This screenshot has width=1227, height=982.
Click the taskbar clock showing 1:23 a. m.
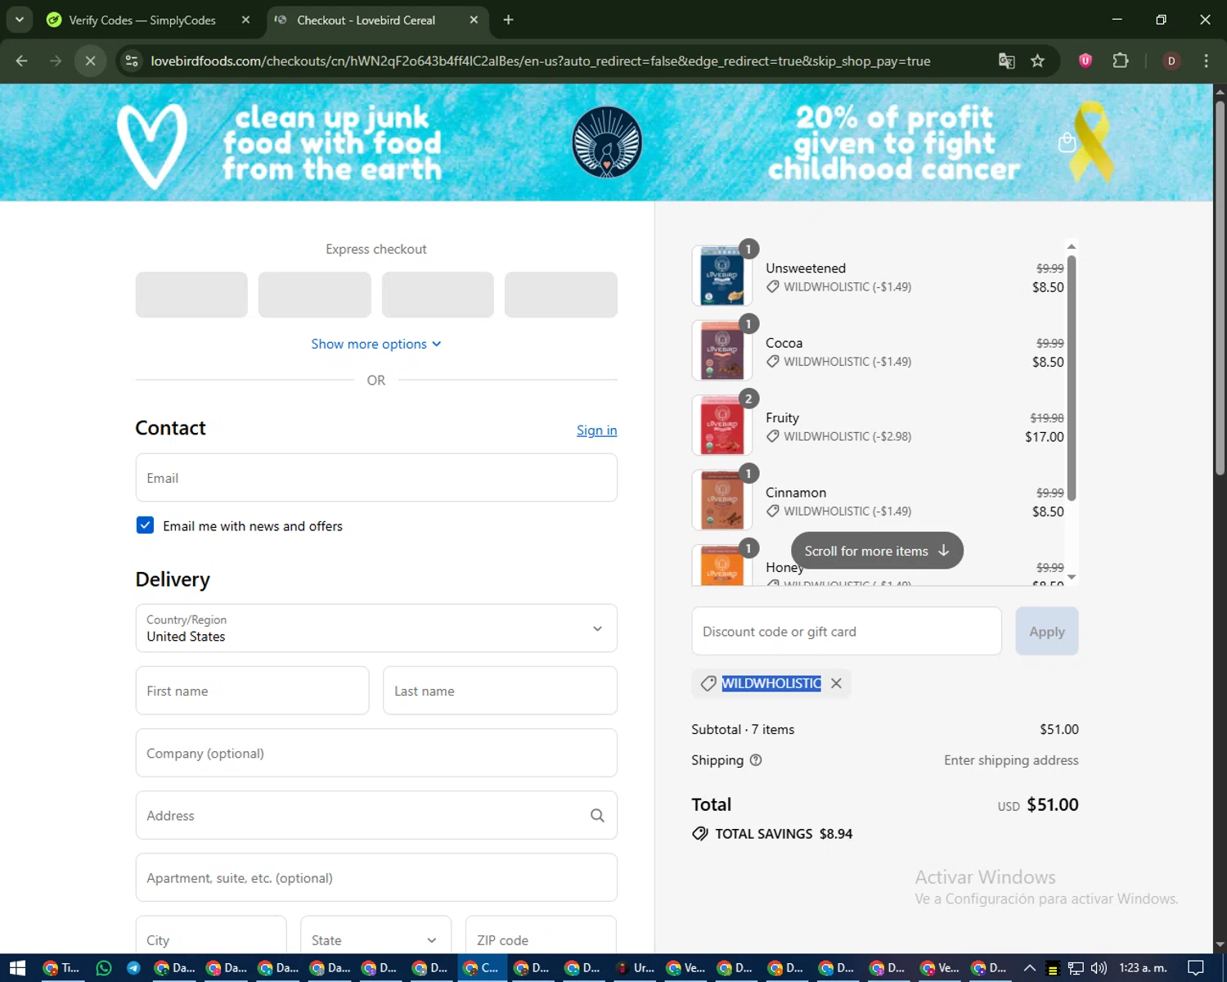1143,968
